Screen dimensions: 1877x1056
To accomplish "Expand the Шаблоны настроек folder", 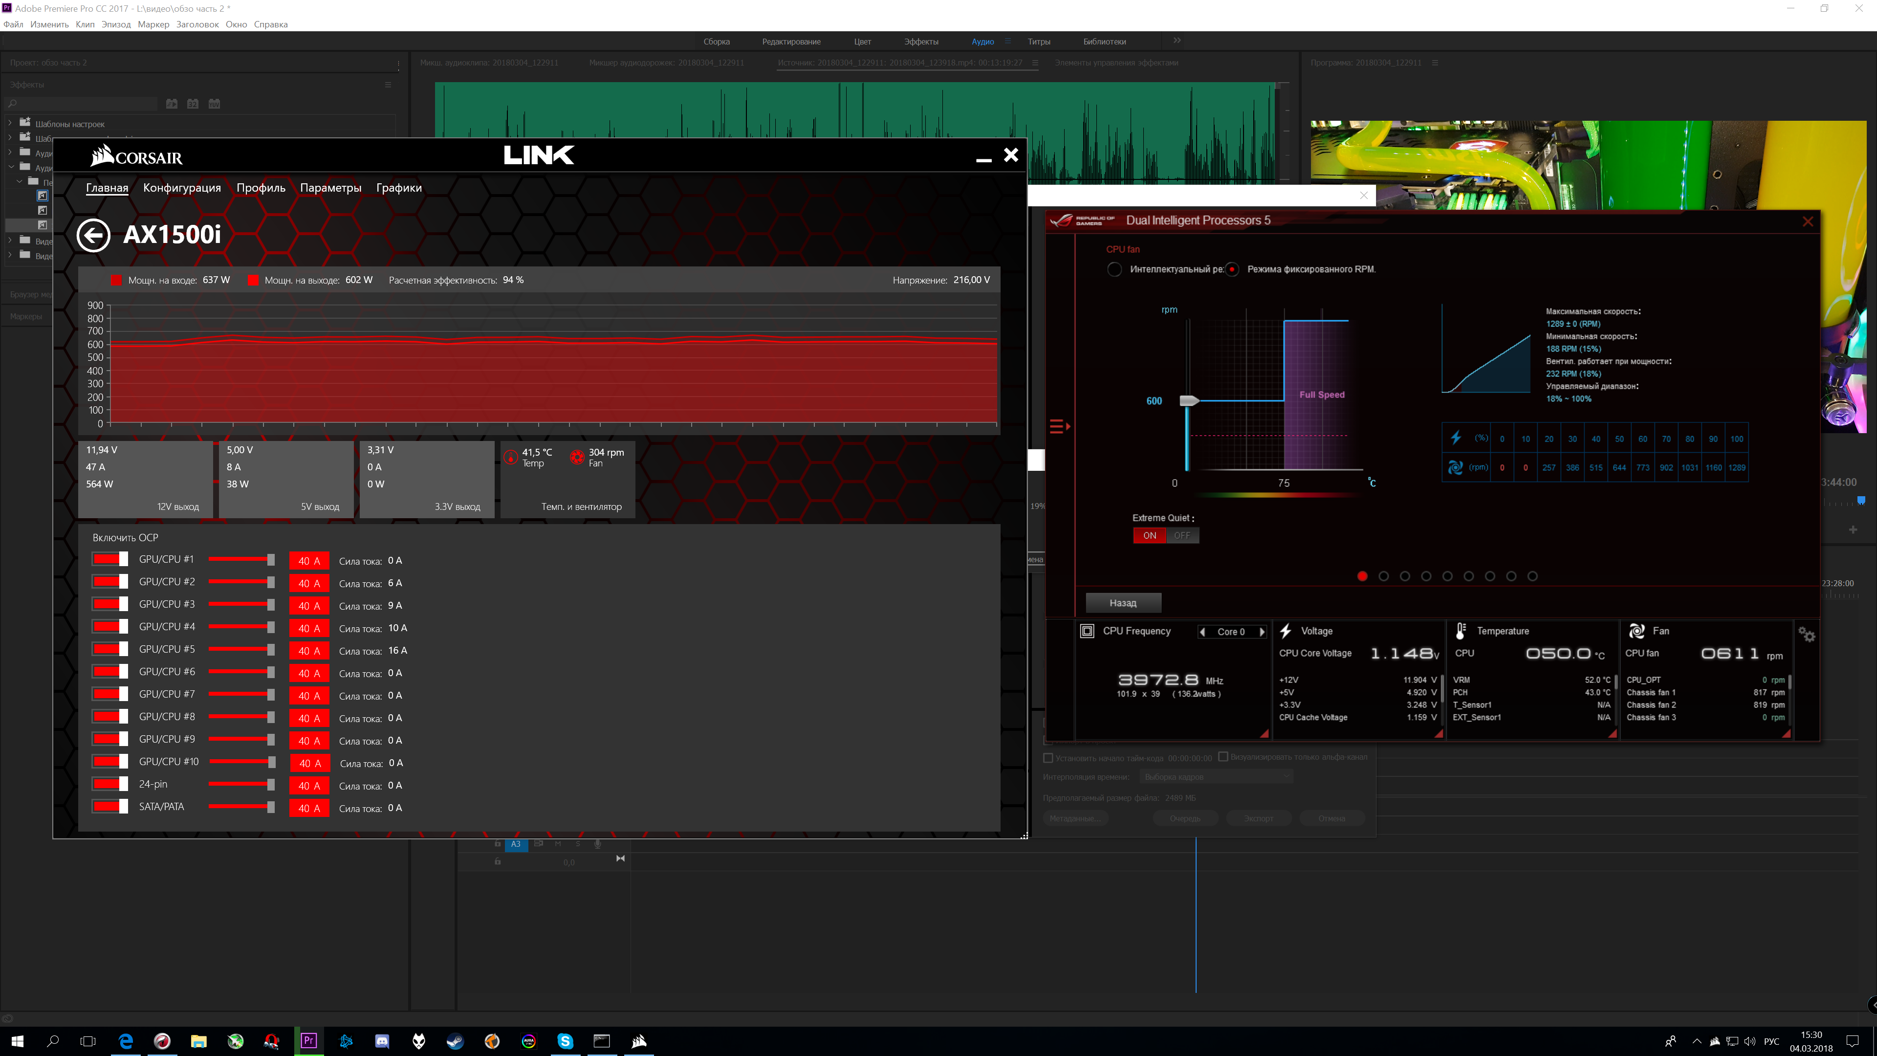I will (x=10, y=123).
